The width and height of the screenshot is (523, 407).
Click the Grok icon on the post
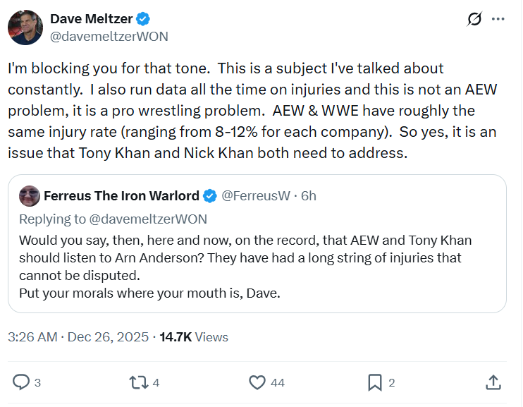pyautogui.click(x=475, y=20)
